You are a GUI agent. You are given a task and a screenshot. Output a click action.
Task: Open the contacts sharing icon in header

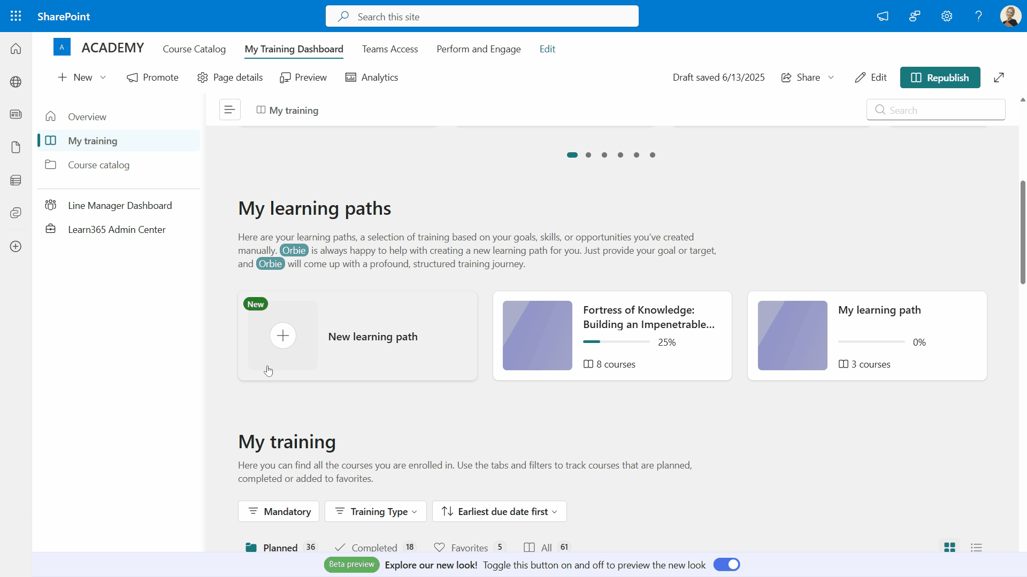click(x=915, y=16)
